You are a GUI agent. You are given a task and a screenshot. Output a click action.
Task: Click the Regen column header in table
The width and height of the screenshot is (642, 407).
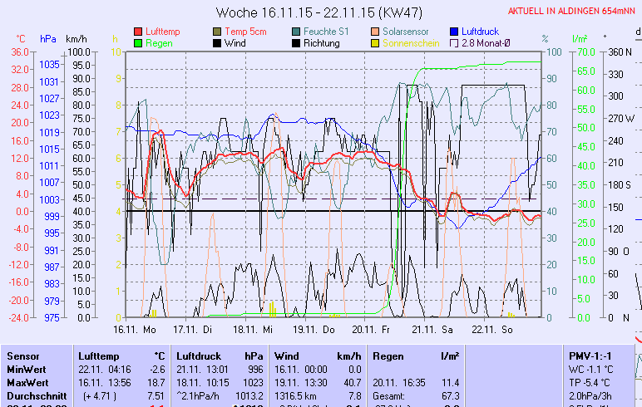[x=388, y=356]
